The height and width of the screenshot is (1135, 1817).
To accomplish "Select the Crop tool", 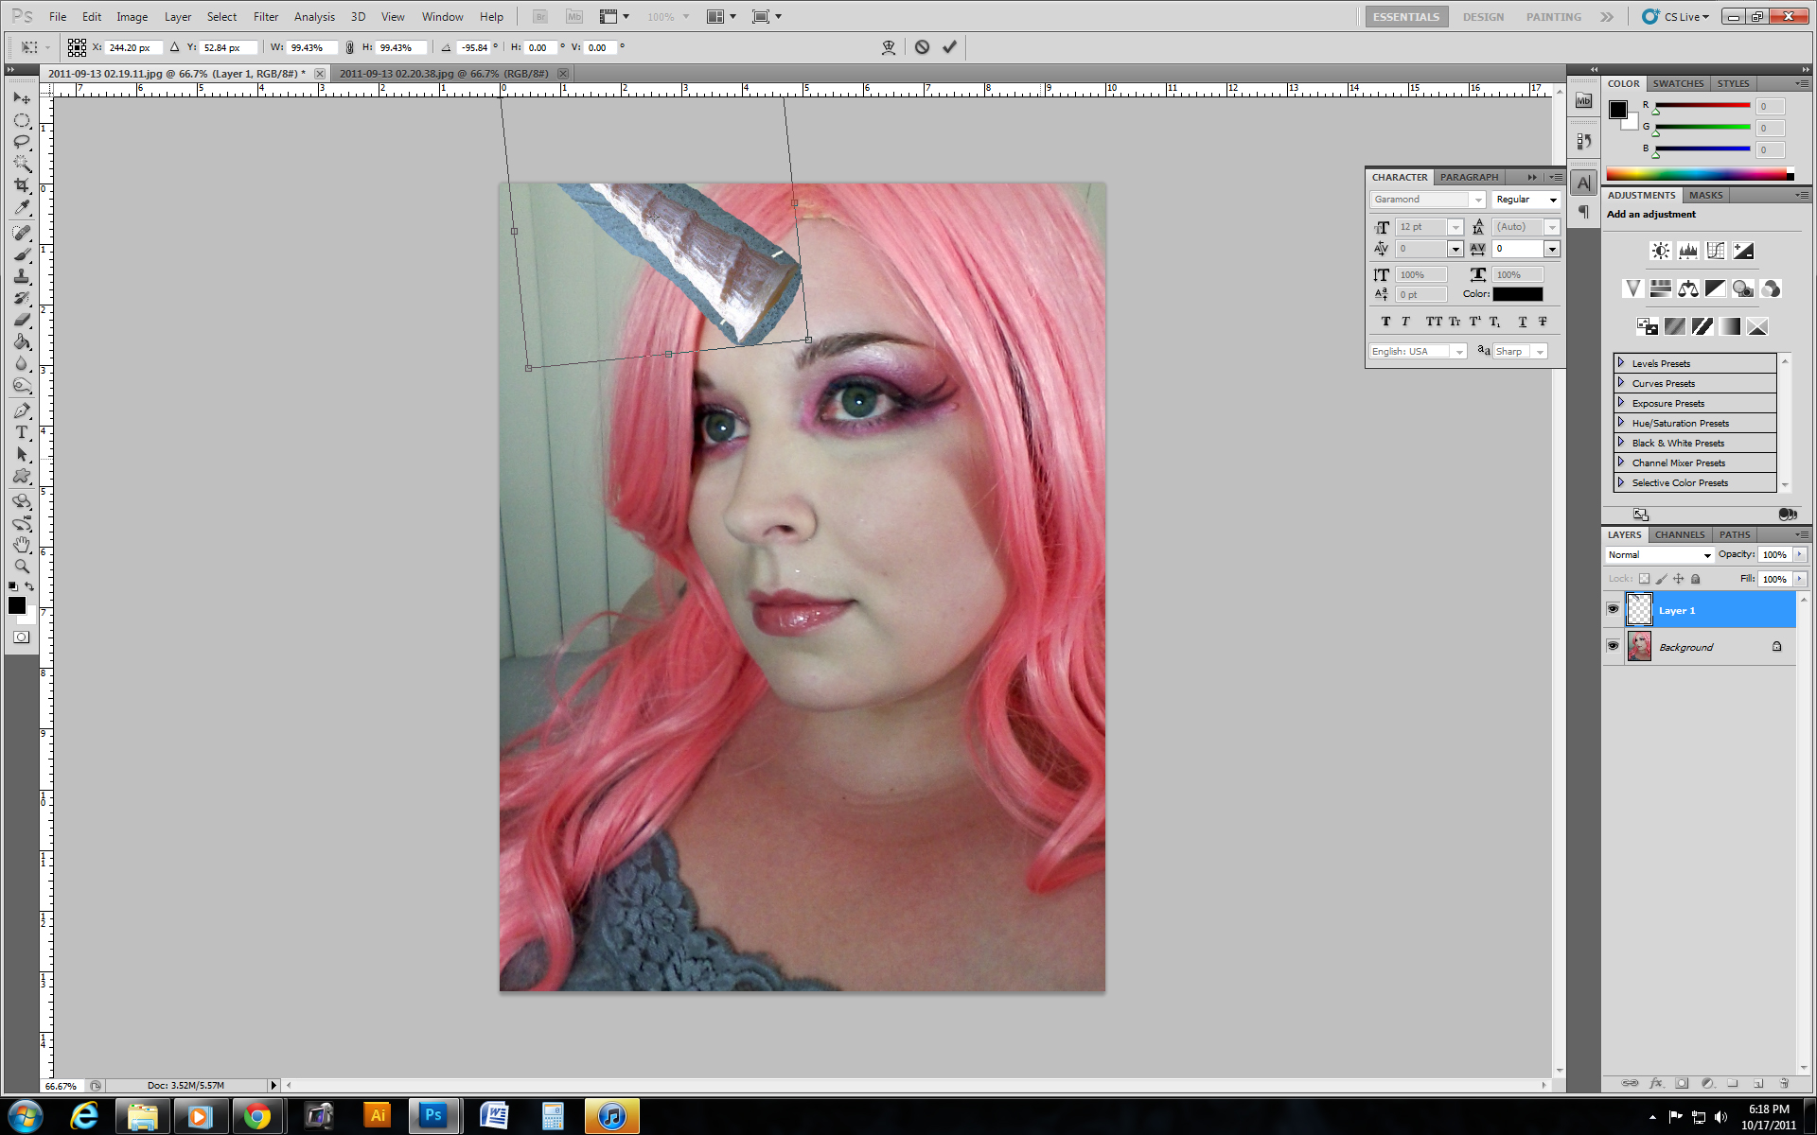I will coord(22,185).
